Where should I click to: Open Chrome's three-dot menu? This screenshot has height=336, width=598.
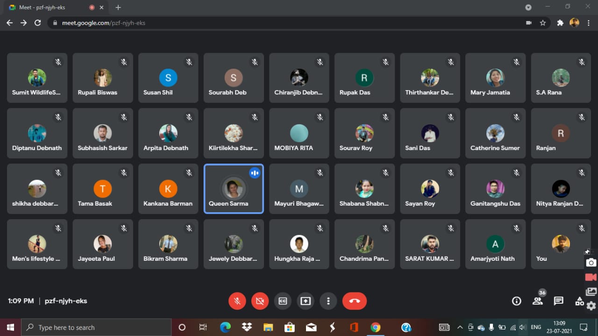click(x=588, y=23)
